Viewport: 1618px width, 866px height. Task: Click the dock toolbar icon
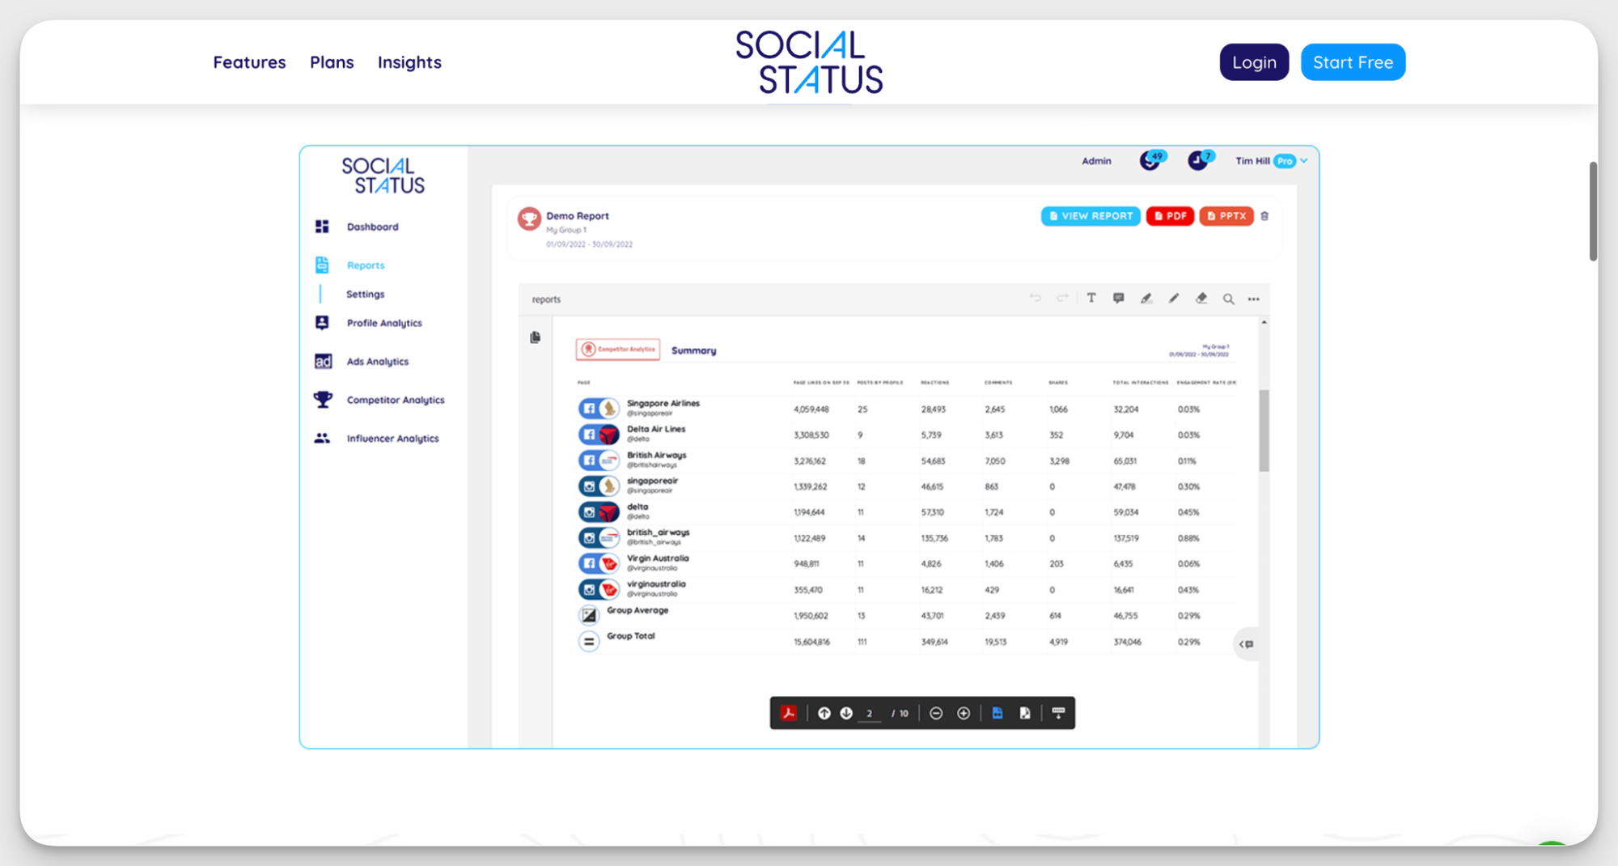[1058, 713]
